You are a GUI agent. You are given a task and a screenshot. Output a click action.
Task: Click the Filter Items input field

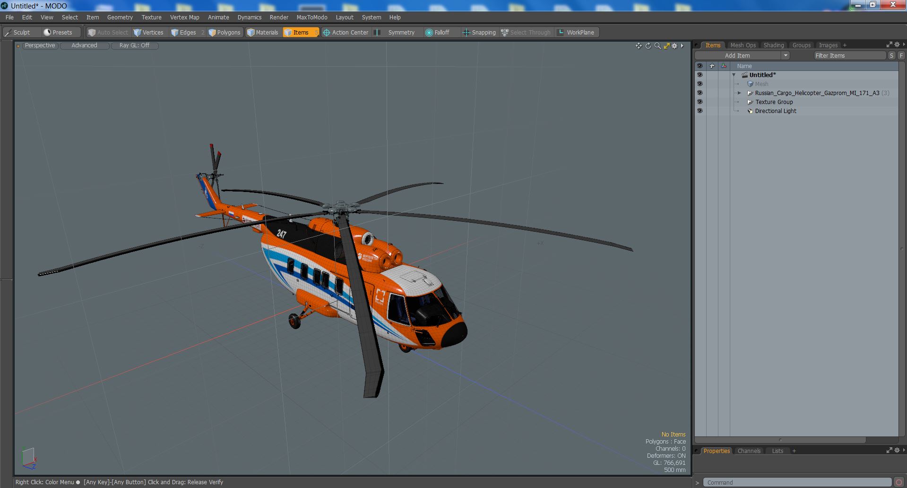click(850, 56)
